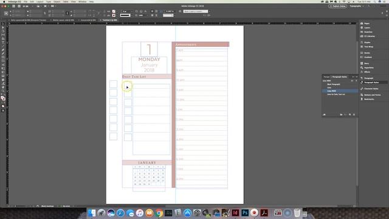The width and height of the screenshot is (389, 219).
Task: Click delete style icon in Paragraph Styles panel
Action: pos(354,114)
